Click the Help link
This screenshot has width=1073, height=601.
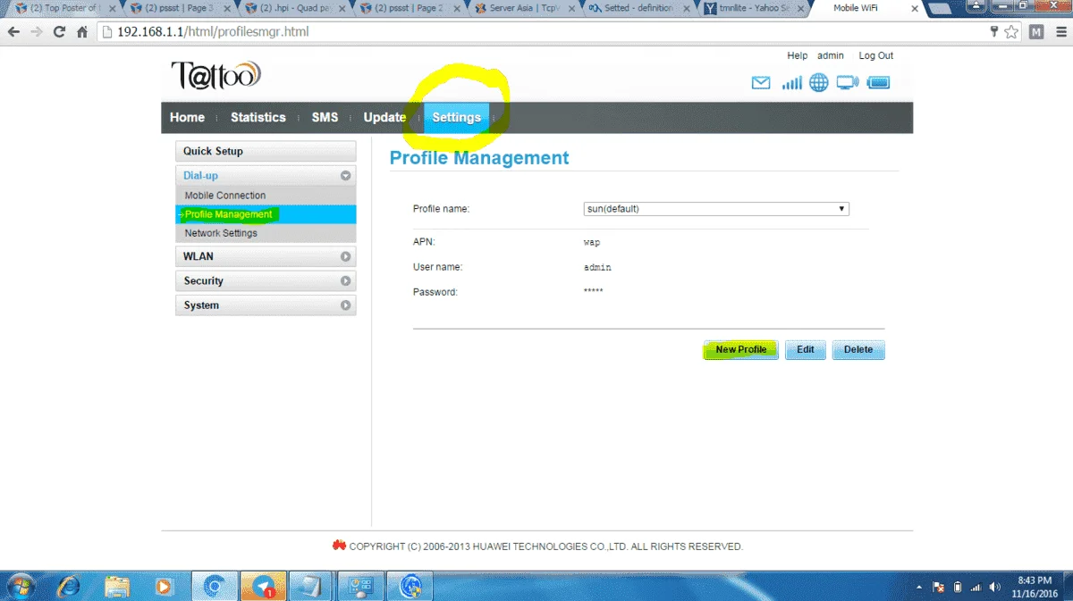tap(798, 55)
